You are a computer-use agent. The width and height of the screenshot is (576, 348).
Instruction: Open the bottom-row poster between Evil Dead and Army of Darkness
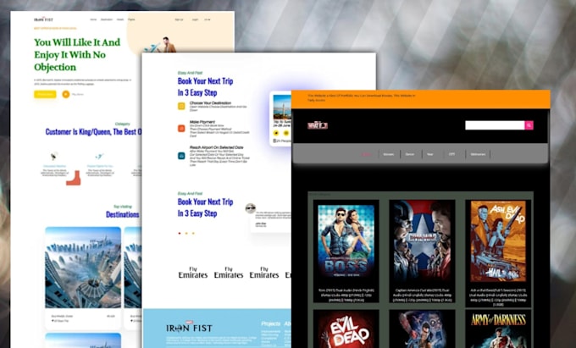(422, 330)
